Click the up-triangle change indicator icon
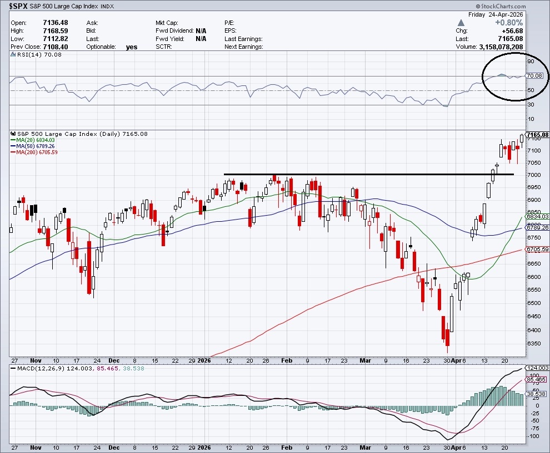 point(461,23)
